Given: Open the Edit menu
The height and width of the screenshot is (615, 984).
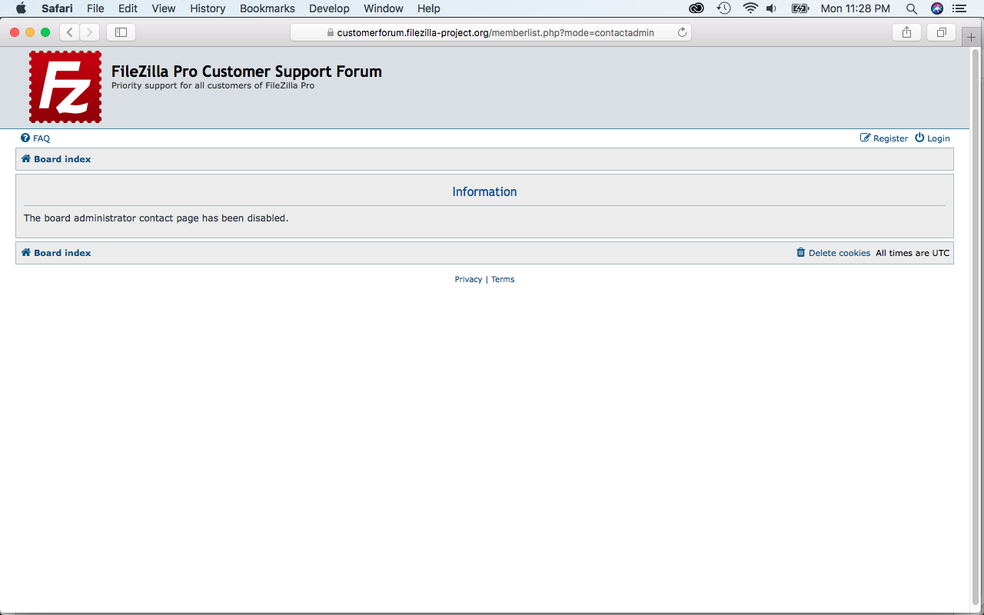Looking at the screenshot, I should [128, 8].
